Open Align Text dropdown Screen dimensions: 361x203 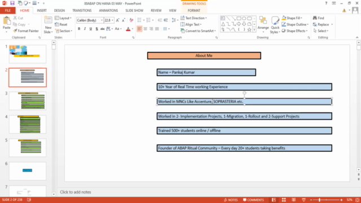tap(191, 24)
